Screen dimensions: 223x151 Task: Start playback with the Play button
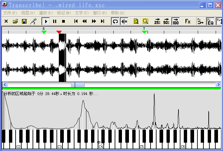46,21
